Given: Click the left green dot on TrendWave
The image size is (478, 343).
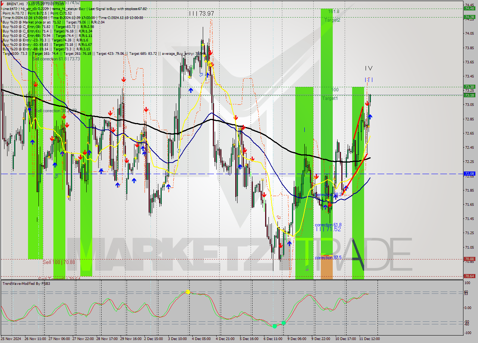Looking at the screenshot, I should point(274,326).
